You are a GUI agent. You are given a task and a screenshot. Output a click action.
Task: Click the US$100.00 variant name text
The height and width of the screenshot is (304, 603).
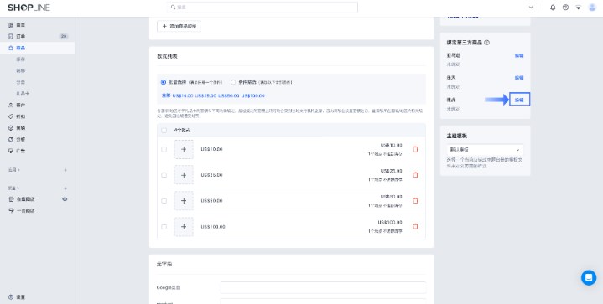tap(213, 227)
